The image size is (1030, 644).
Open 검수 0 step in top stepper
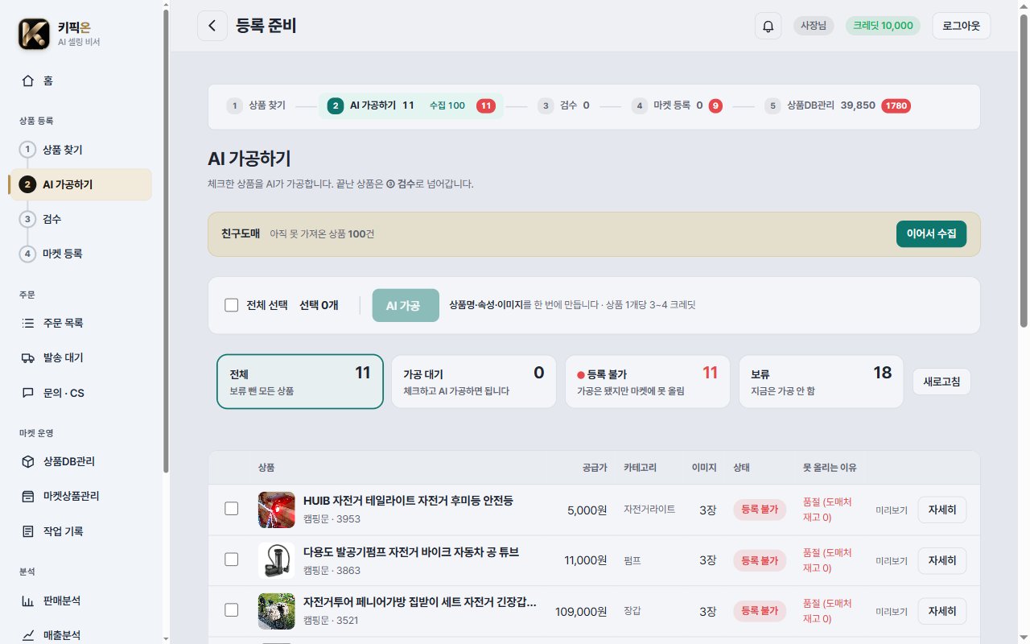(x=564, y=105)
